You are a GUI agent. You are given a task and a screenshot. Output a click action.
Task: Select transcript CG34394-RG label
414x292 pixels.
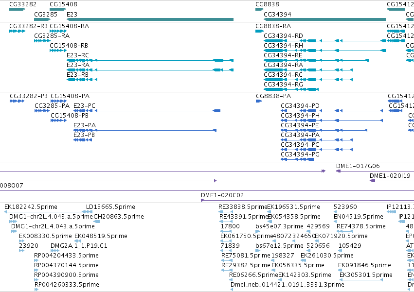283,85
